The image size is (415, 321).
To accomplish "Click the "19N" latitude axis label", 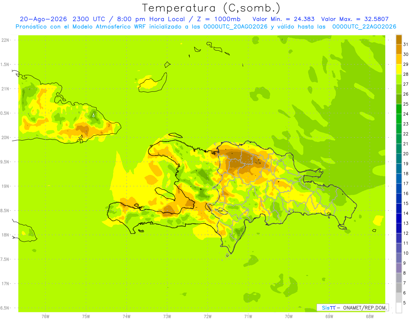I will [5, 186].
